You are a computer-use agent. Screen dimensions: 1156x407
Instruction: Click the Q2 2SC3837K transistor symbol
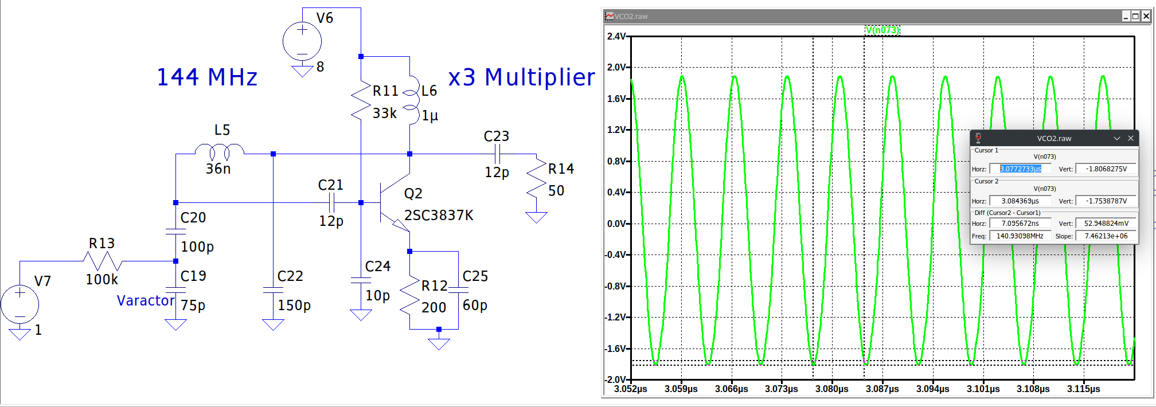395,202
